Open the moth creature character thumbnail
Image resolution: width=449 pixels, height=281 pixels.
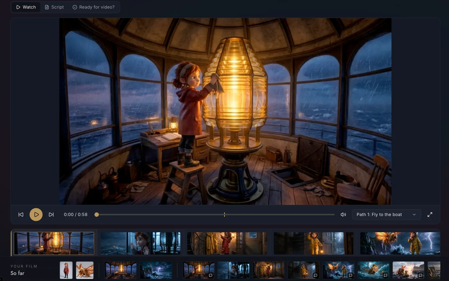click(85, 270)
